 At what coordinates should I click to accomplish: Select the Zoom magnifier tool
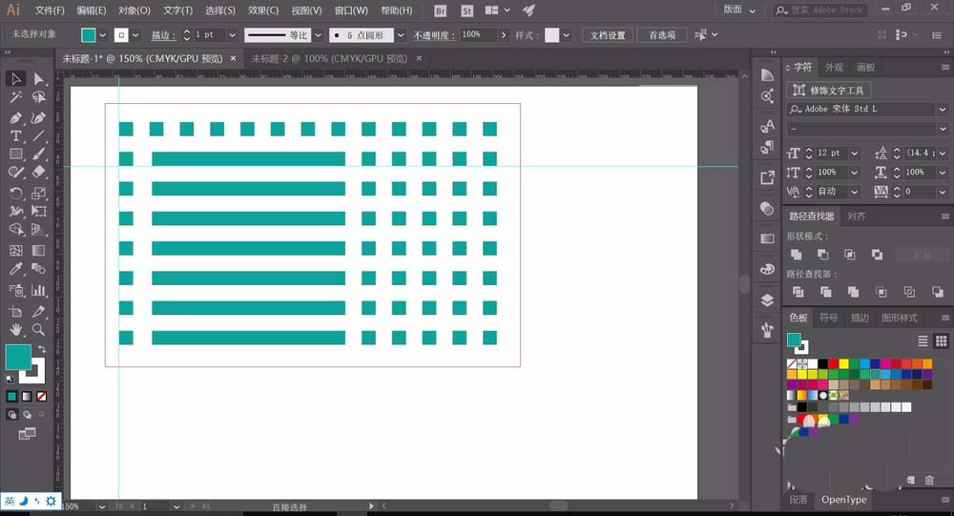[38, 330]
